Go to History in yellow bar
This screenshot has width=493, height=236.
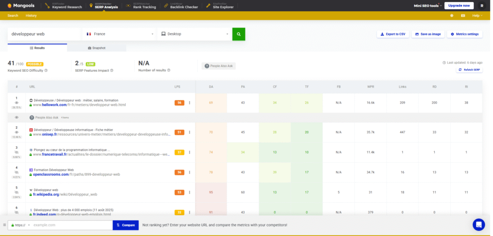click(31, 15)
